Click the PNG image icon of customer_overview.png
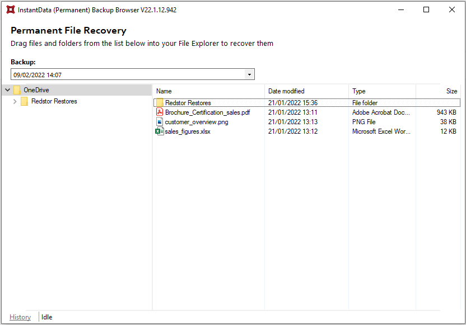The height and width of the screenshot is (325, 466). (x=160, y=122)
